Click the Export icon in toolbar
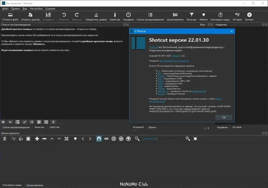This screenshot has height=188, width=268. pyautogui.click(x=249, y=16)
